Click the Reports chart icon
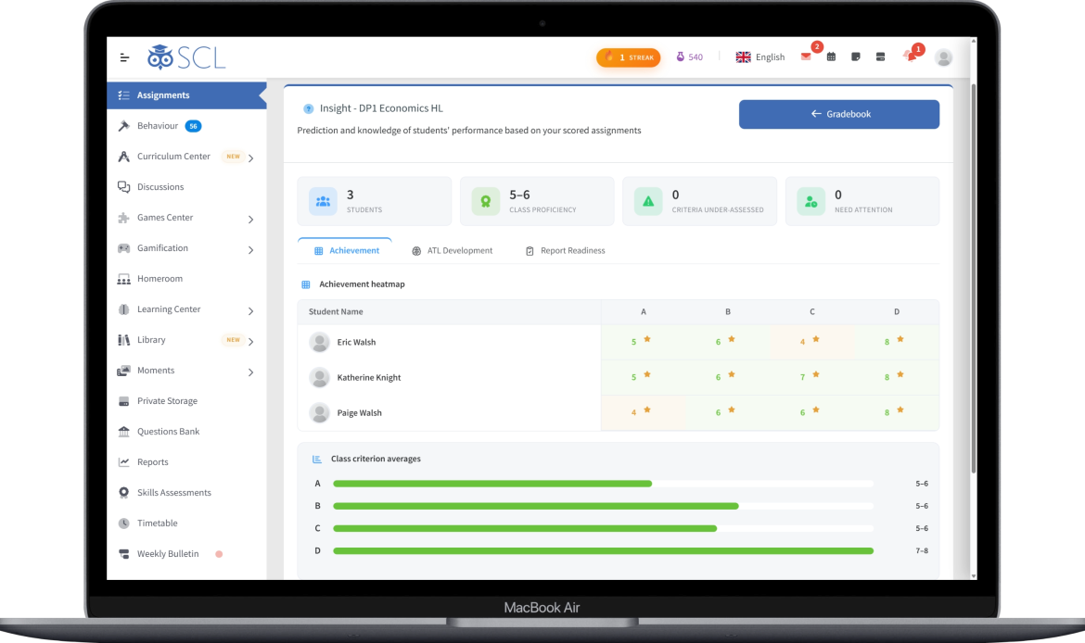This screenshot has width=1085, height=643. coord(124,461)
